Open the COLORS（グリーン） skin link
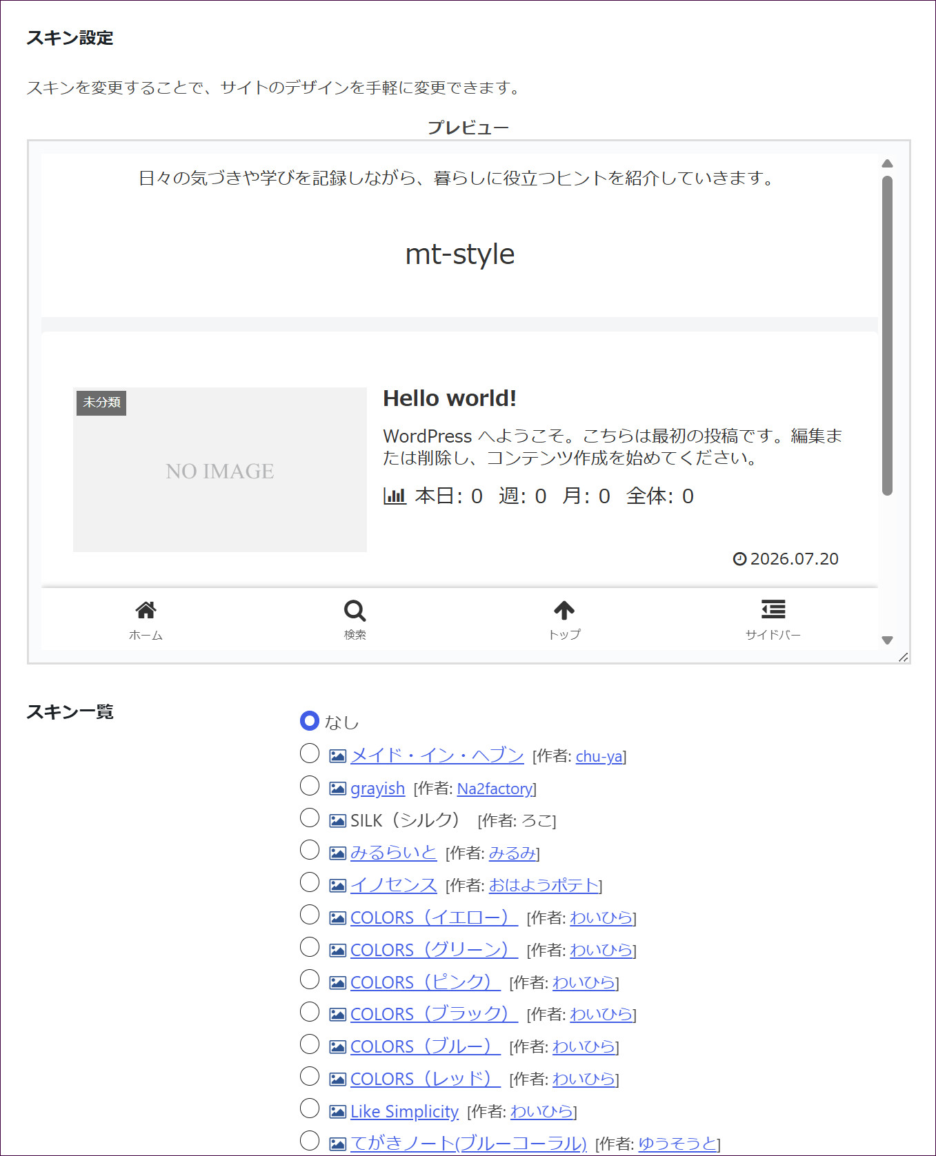 (434, 950)
